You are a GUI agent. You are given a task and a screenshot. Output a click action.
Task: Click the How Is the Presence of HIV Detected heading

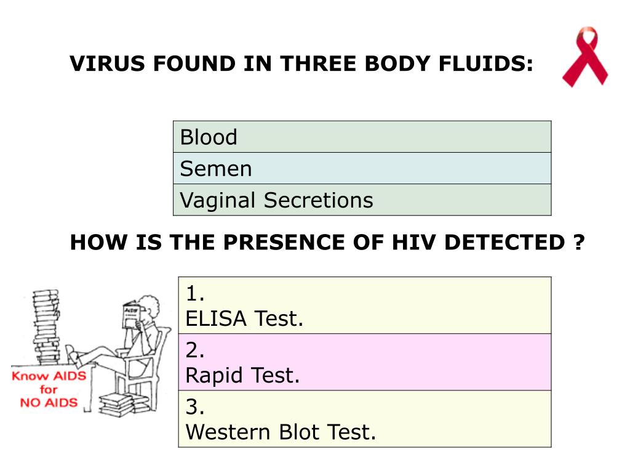coord(327,242)
